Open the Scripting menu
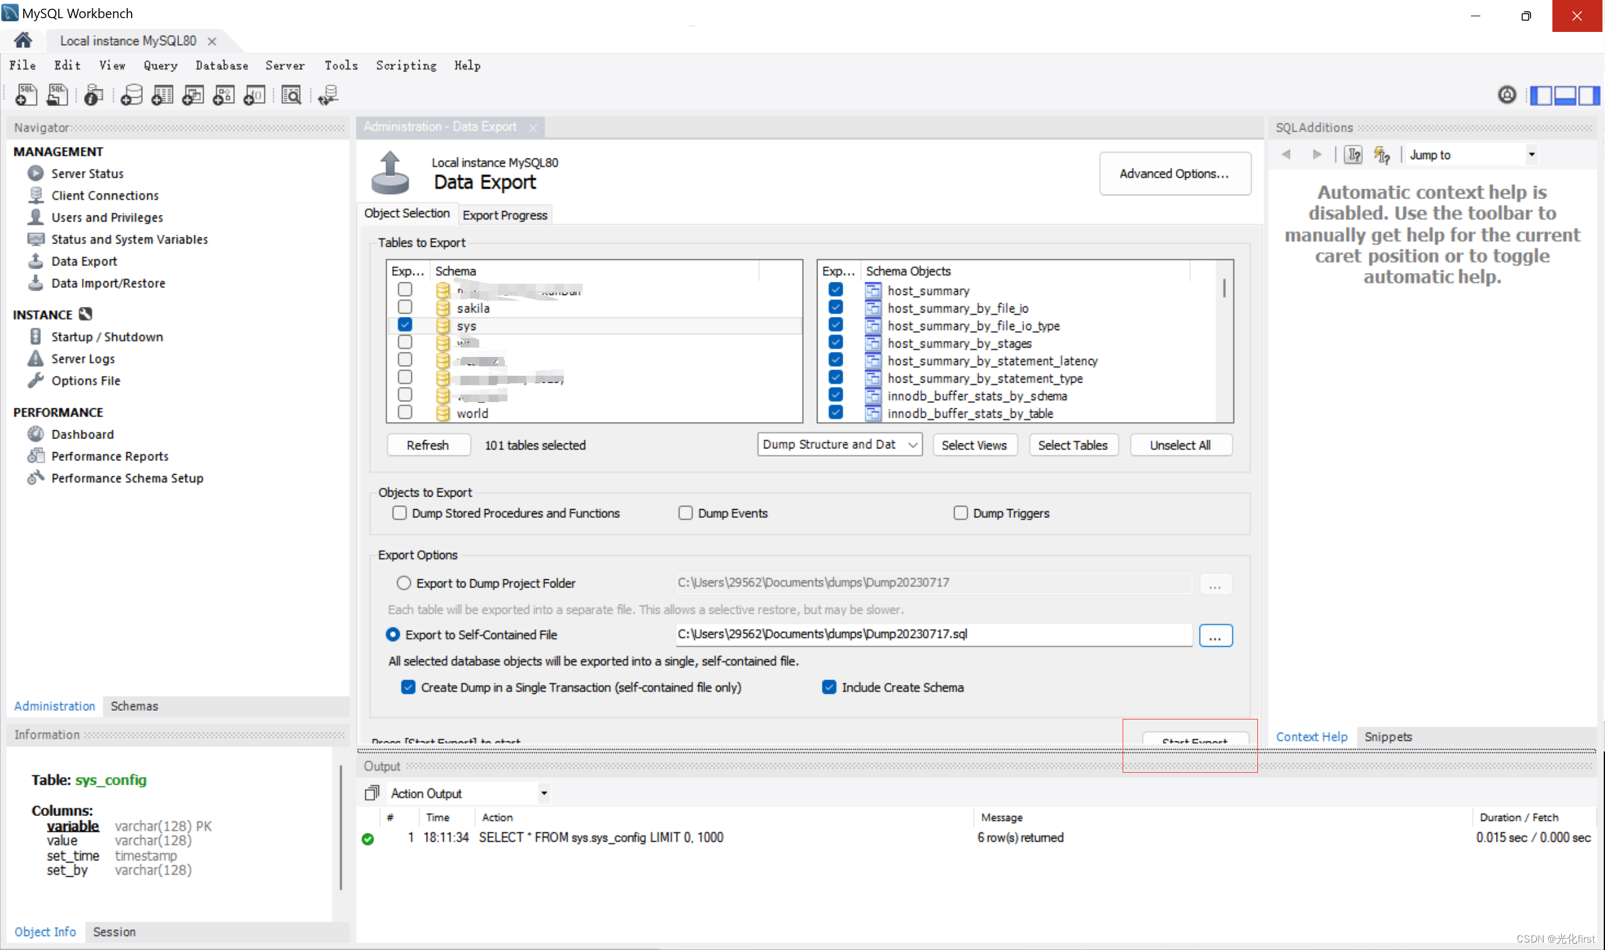Screen dimensions: 1605x950 coord(406,65)
